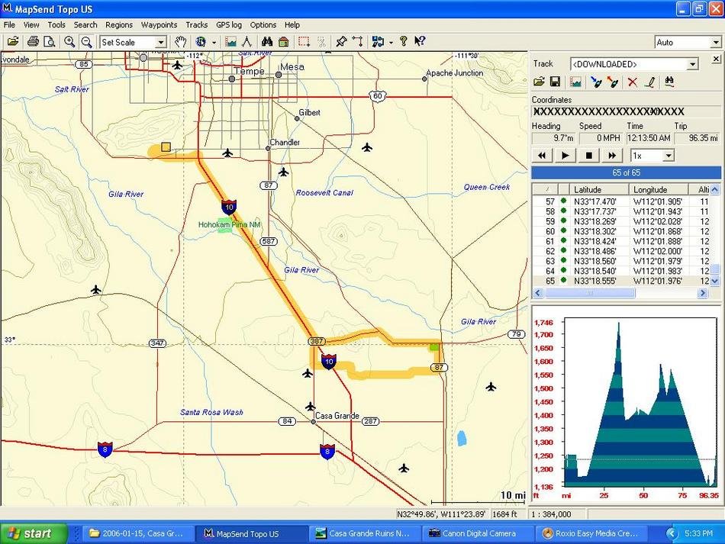725x544 pixels.
Task: Click the GPS data transfer icon
Action: [x=379, y=42]
